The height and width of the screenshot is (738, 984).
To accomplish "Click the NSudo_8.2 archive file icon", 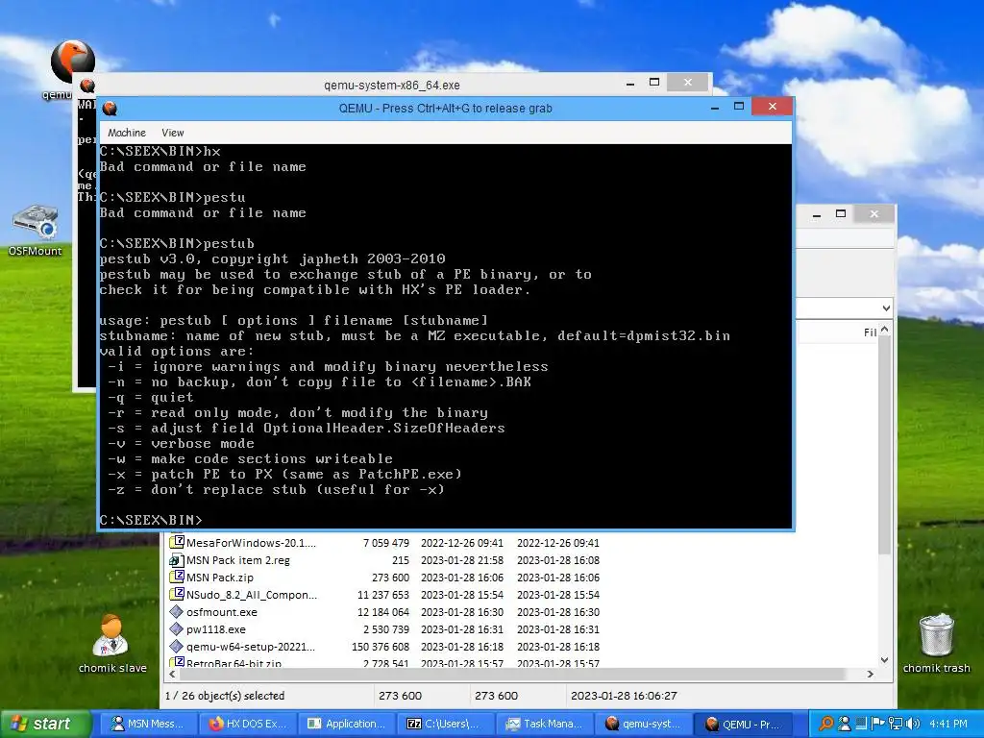I will point(177,594).
